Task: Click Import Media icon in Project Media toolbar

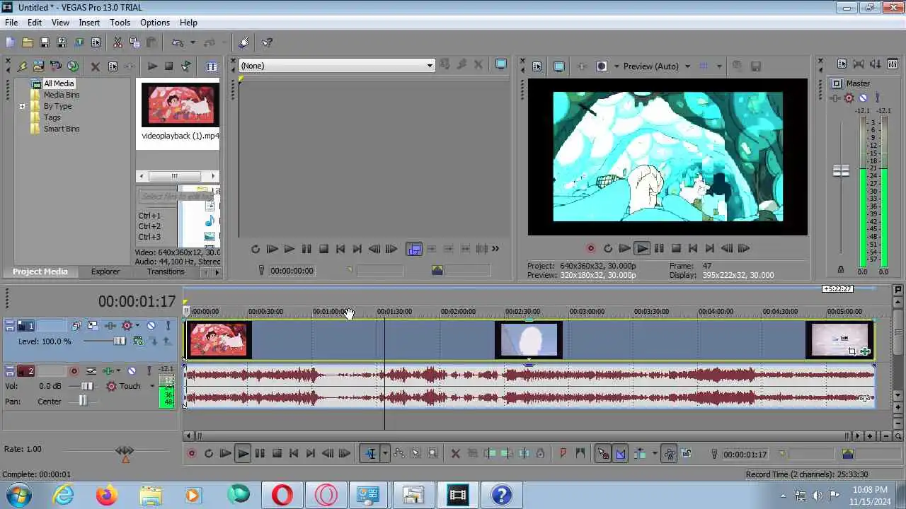Action: coord(39,66)
